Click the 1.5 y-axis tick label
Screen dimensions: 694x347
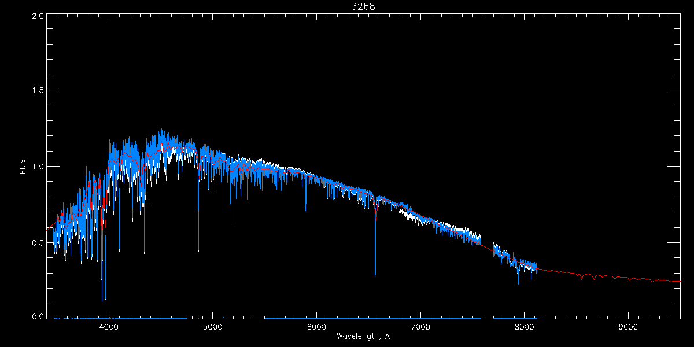[x=37, y=91]
